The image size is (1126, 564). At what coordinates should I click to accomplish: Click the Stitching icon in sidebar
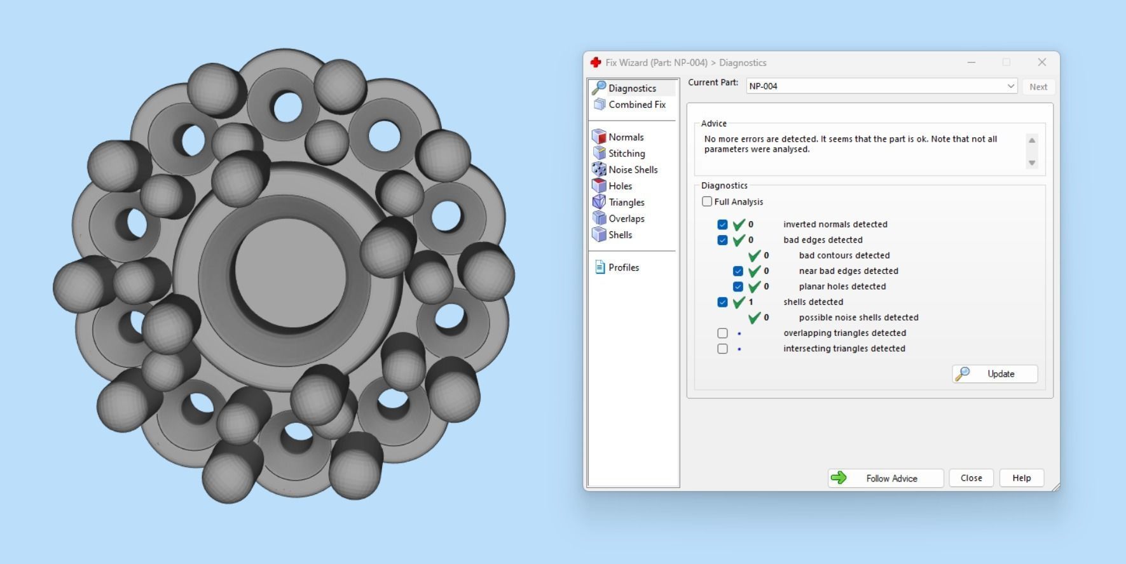(599, 153)
